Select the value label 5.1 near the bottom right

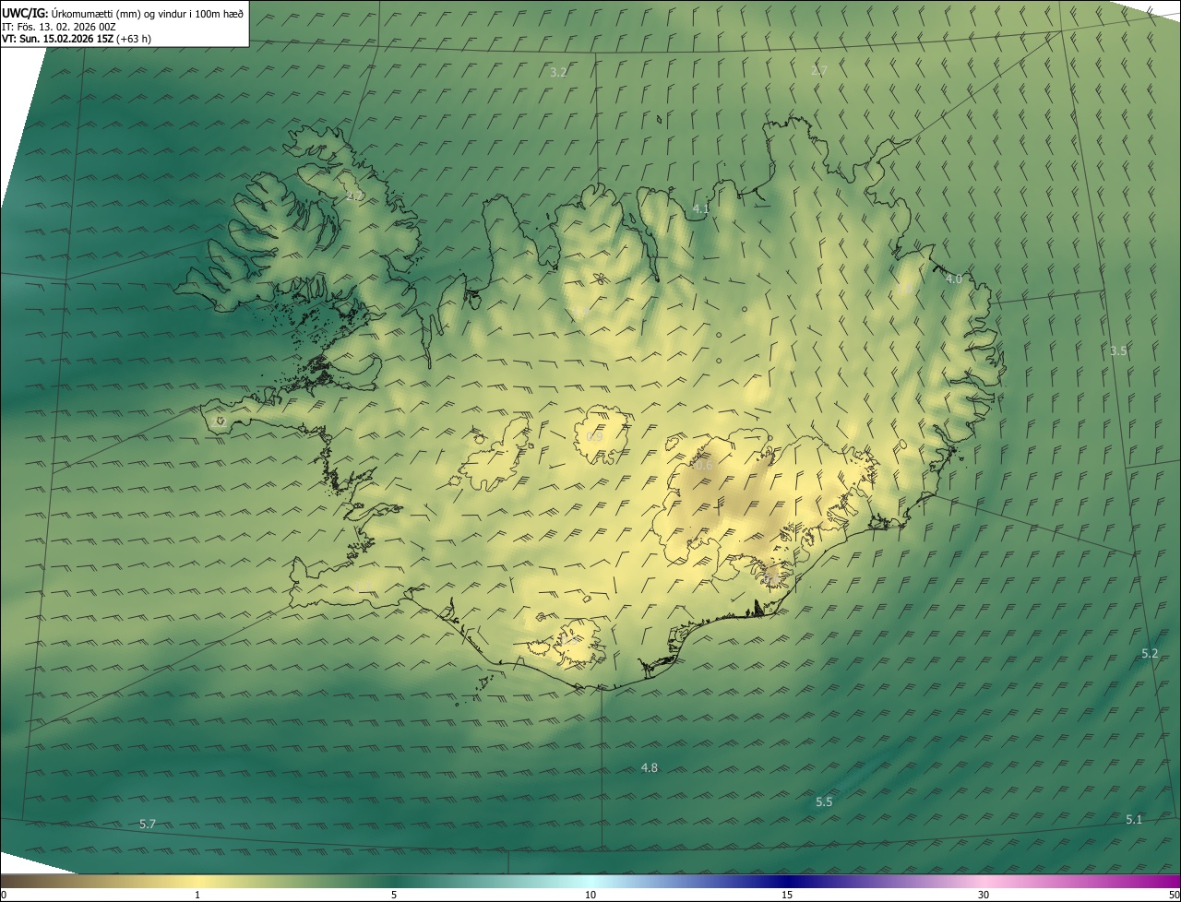click(x=1134, y=819)
